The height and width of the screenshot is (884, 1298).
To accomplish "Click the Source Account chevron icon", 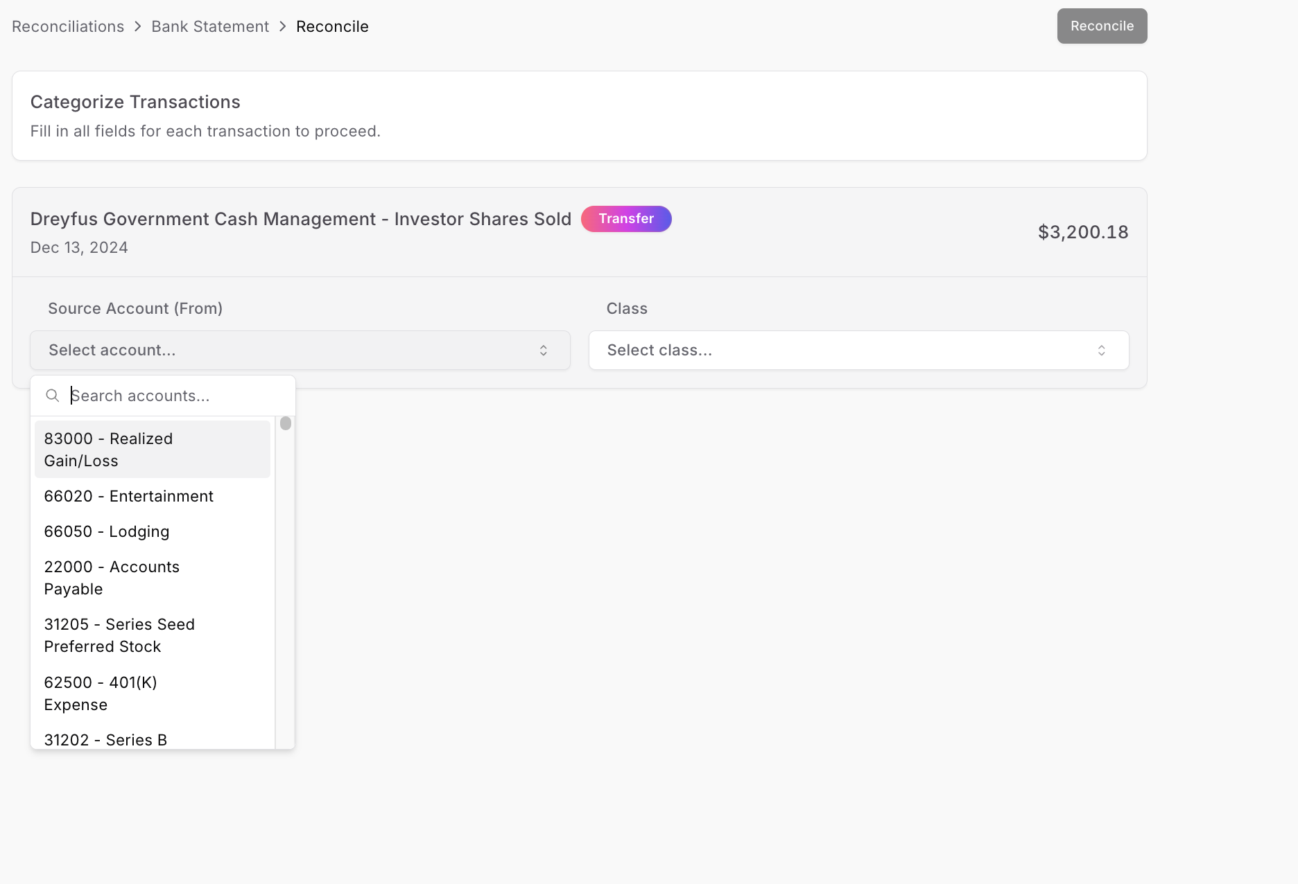I will coord(544,351).
